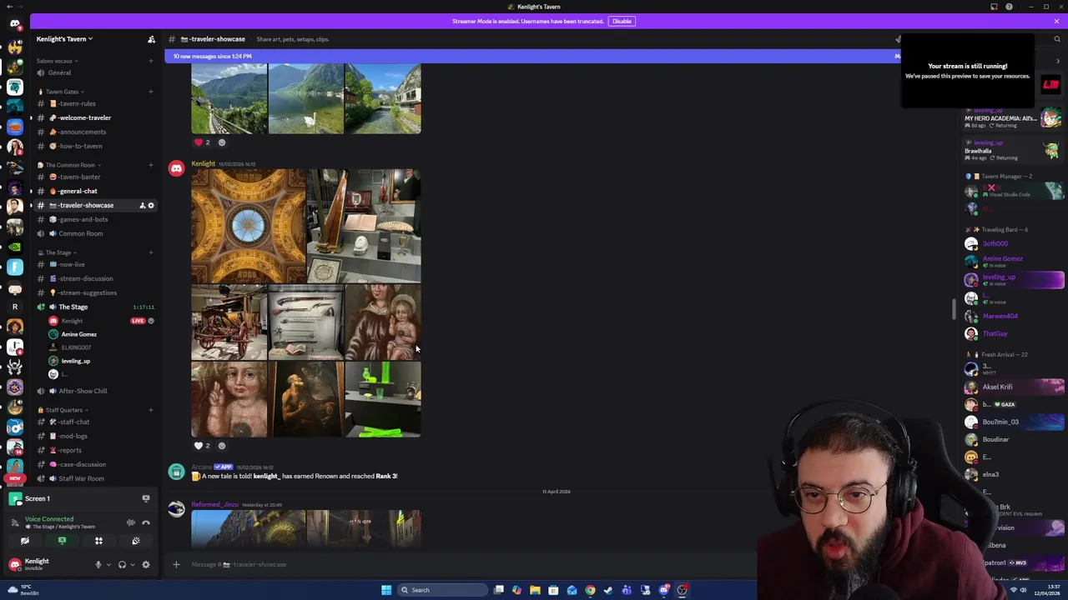This screenshot has height=600, width=1068.
Task: Add channel to Tavern Gates category
Action: (x=151, y=92)
